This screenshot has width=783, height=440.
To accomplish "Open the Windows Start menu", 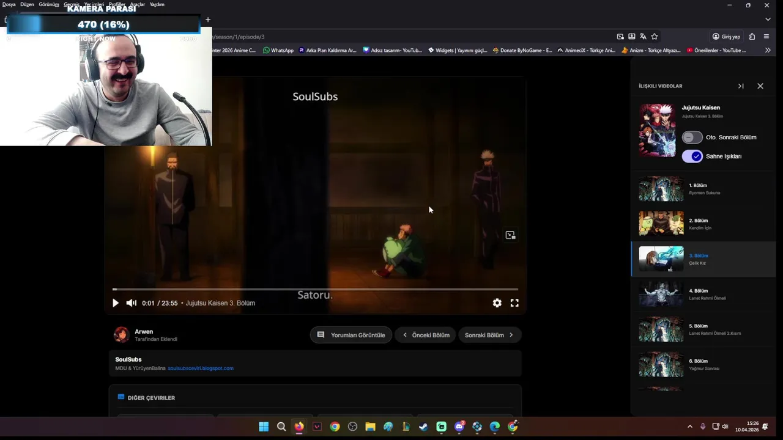I will click(x=264, y=427).
